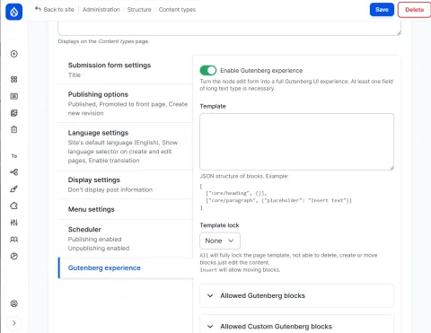Go to Structure breadcrumb
This screenshot has width=431, height=333.
pyautogui.click(x=139, y=9)
